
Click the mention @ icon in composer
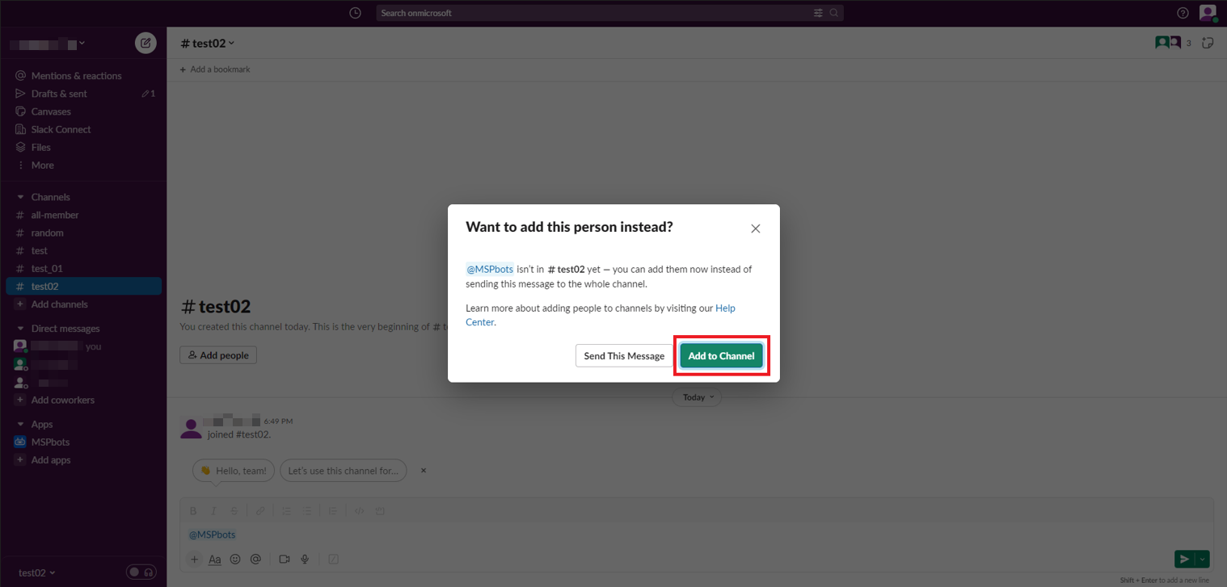click(x=256, y=558)
